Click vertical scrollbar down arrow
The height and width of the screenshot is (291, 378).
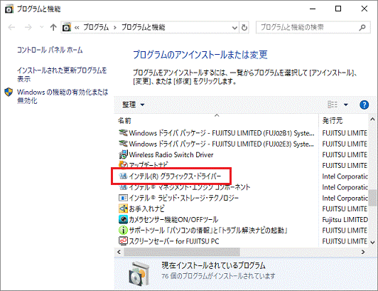[x=372, y=242]
